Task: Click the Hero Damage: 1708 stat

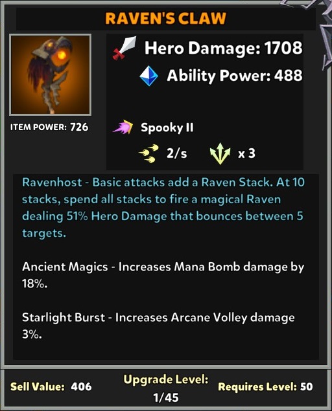Action: [223, 48]
